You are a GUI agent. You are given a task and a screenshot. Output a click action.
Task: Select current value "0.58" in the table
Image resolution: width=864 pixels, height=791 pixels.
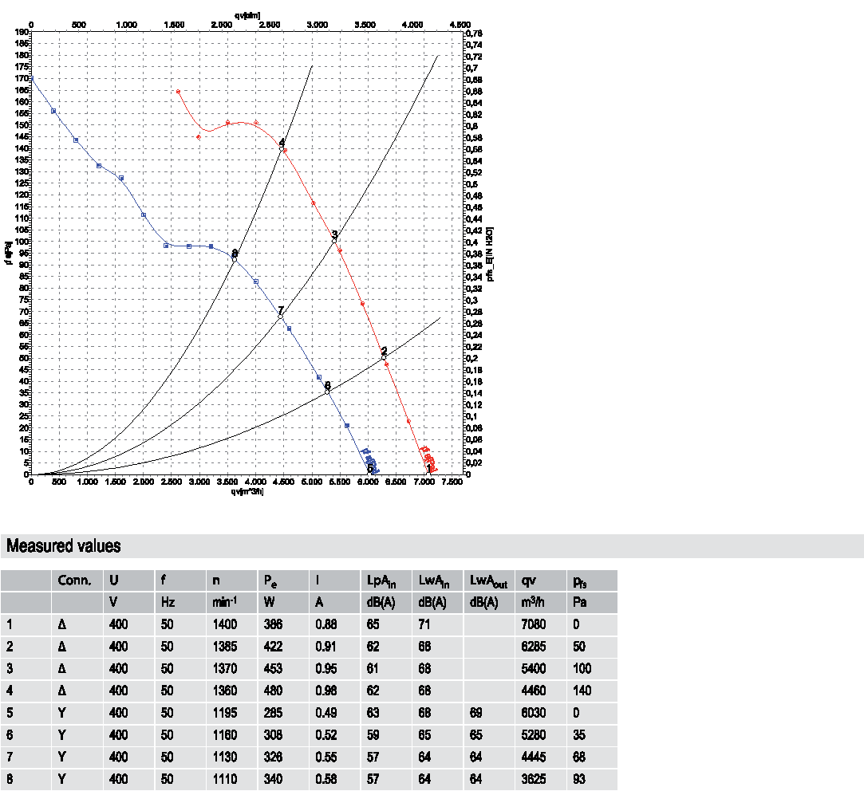326,779
